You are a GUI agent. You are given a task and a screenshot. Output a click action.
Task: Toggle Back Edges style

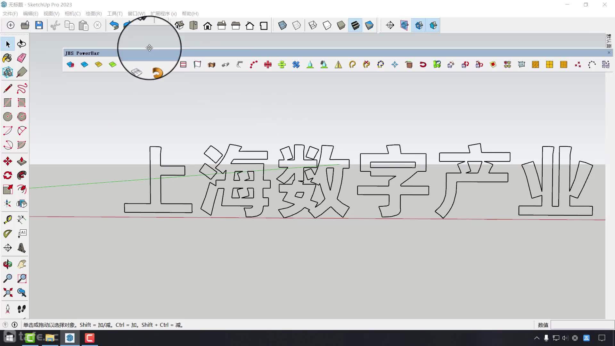pyautogui.click(x=297, y=25)
